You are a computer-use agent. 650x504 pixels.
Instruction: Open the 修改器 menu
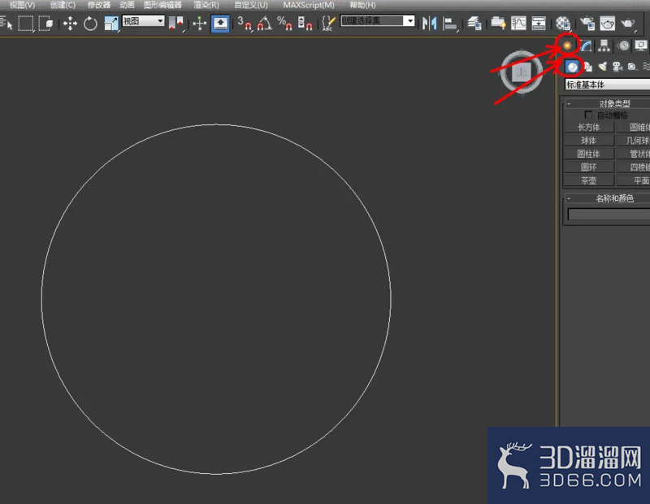[98, 5]
